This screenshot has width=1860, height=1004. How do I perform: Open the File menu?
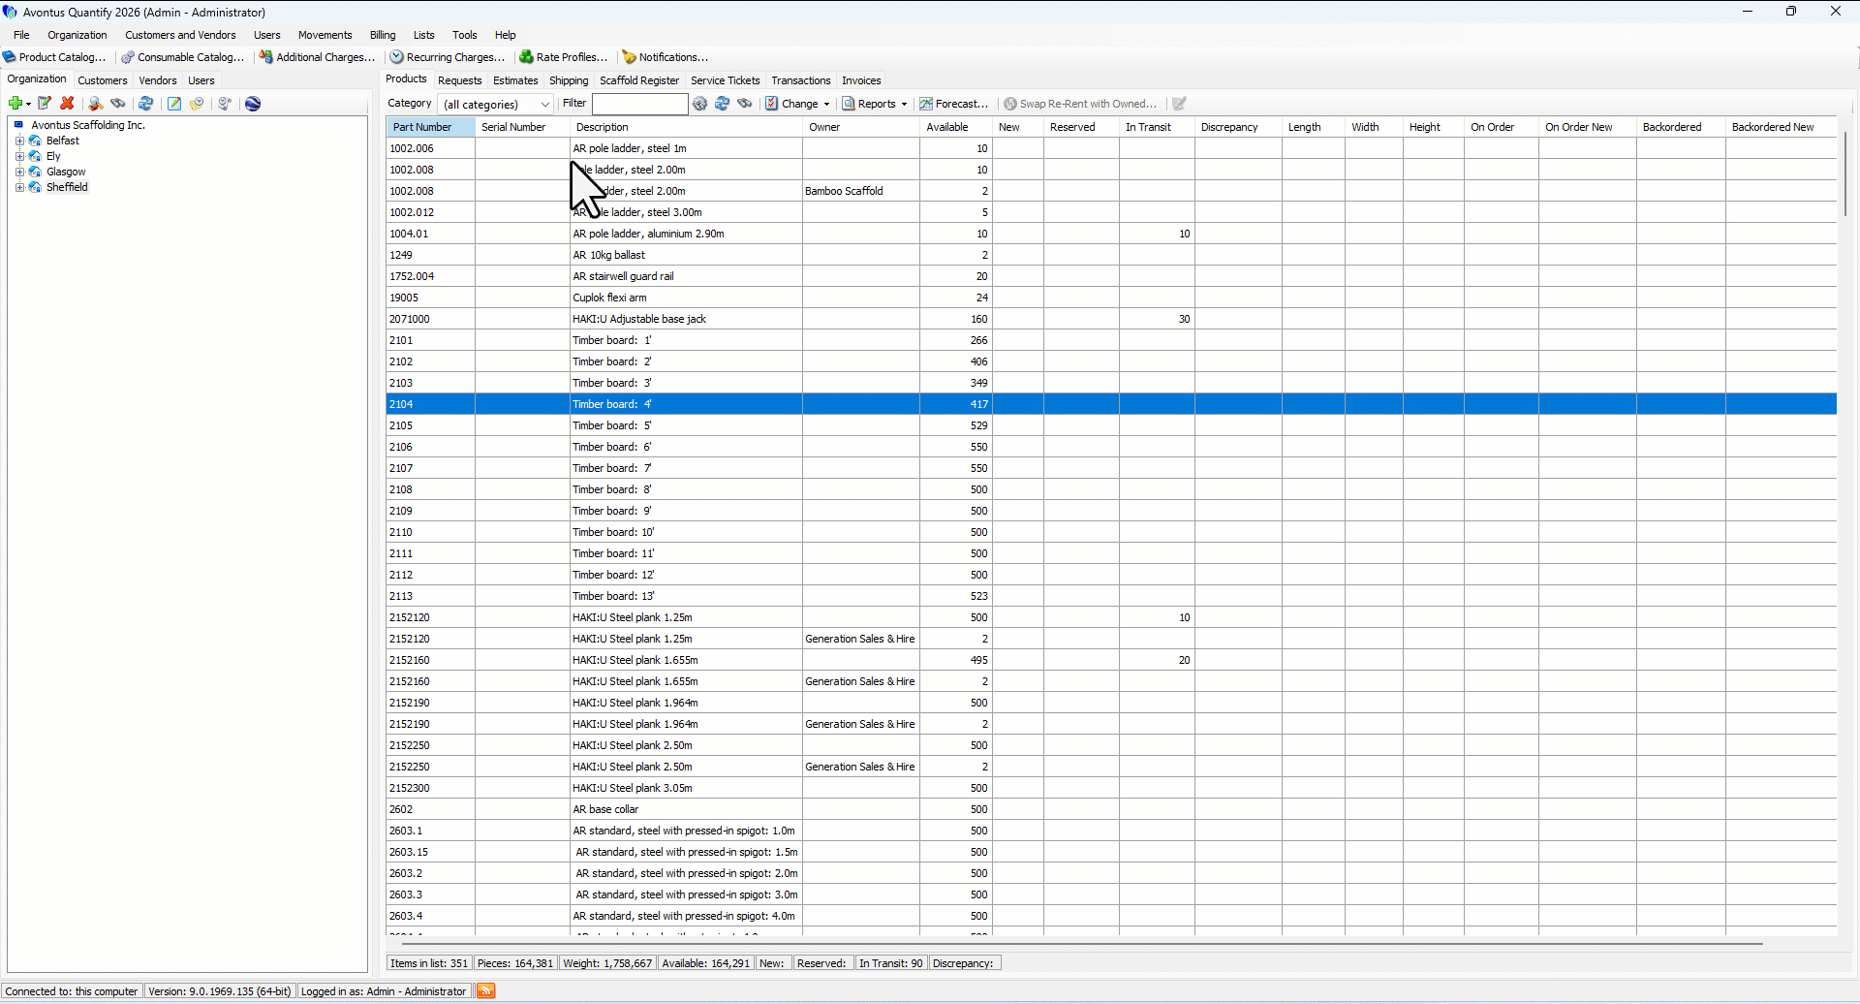pos(21,35)
